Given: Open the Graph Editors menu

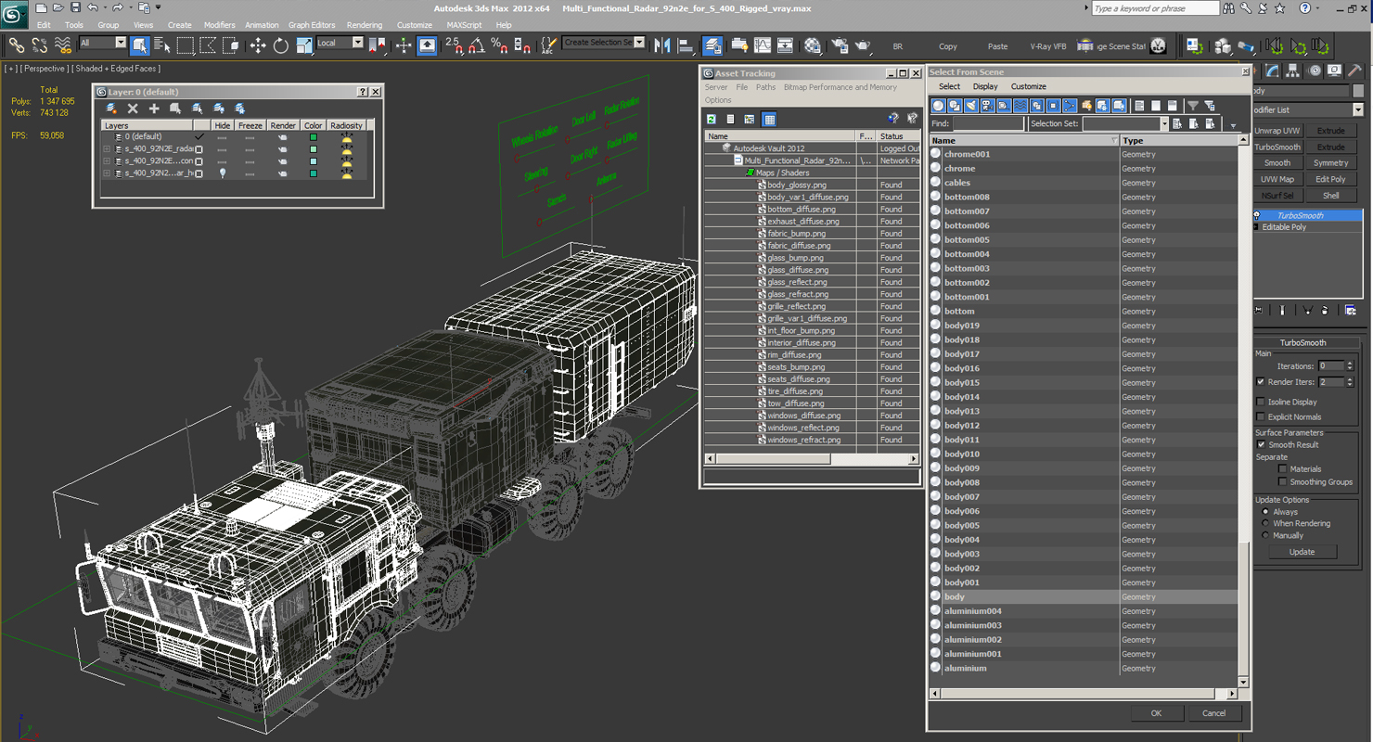Looking at the screenshot, I should tap(312, 25).
